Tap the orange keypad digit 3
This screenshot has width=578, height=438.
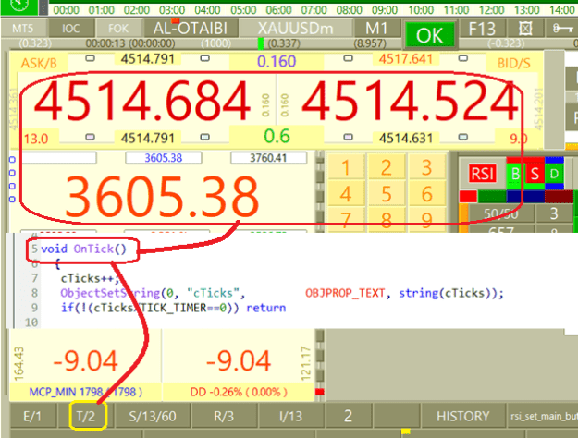(x=426, y=168)
